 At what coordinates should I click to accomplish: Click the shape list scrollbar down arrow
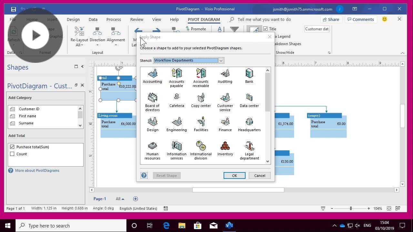click(x=267, y=161)
